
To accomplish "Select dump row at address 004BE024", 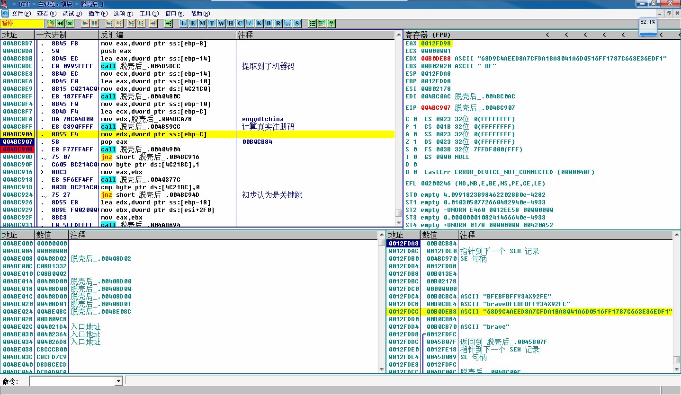I will (189, 312).
